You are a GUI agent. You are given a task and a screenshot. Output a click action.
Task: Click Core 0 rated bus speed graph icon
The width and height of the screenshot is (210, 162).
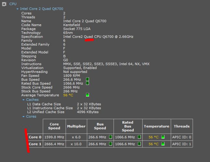[x=139, y=137]
